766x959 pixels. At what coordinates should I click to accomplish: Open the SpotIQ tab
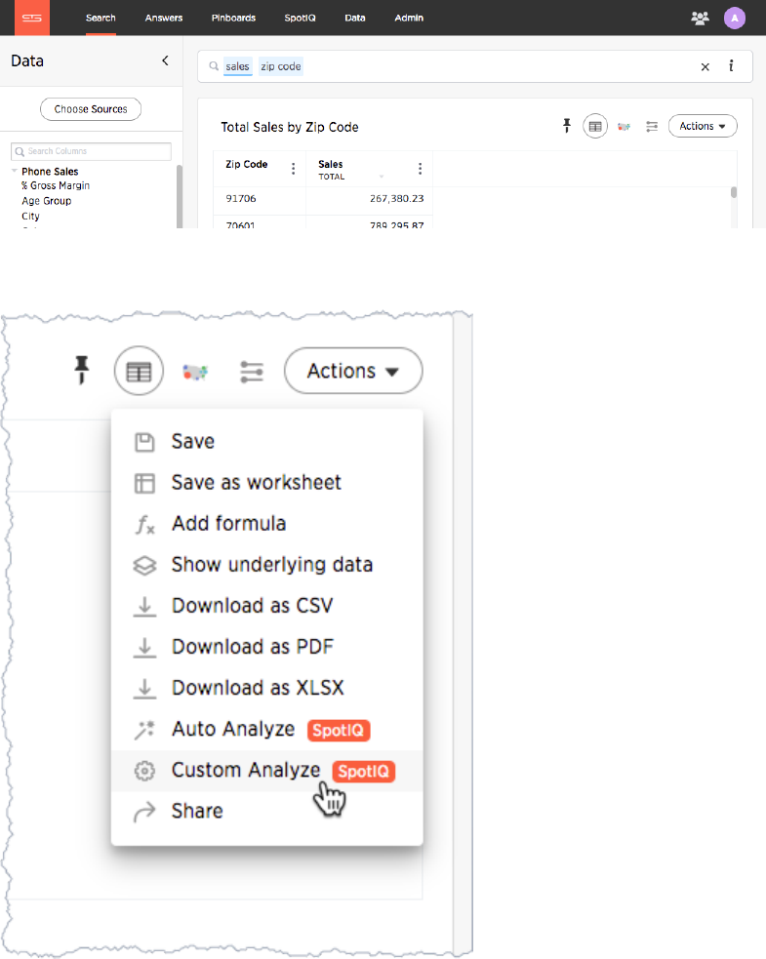click(300, 18)
